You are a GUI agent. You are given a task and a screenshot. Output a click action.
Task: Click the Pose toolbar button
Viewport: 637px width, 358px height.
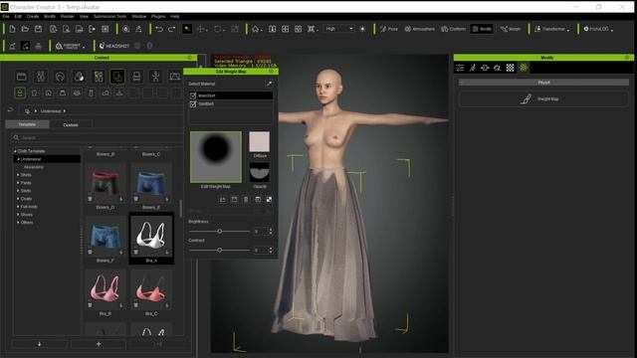click(x=389, y=29)
